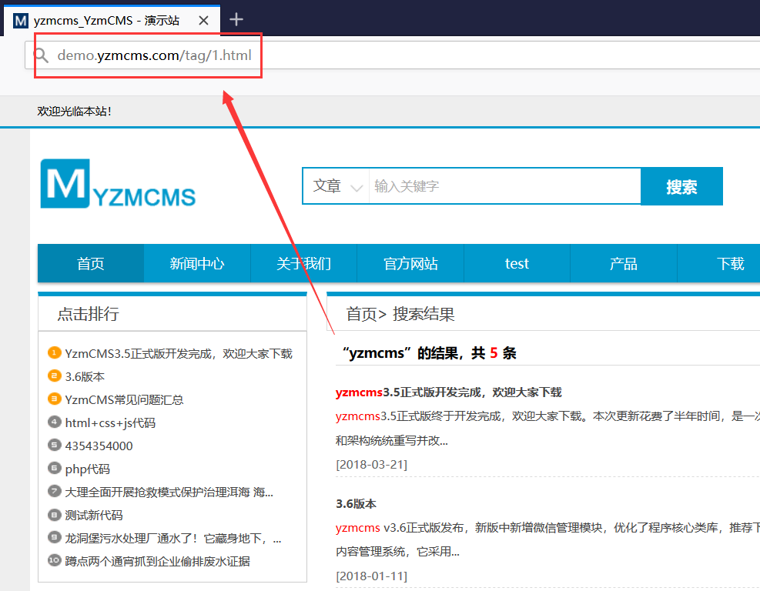Open the 产品 menu item
The width and height of the screenshot is (760, 591).
pyautogui.click(x=623, y=263)
